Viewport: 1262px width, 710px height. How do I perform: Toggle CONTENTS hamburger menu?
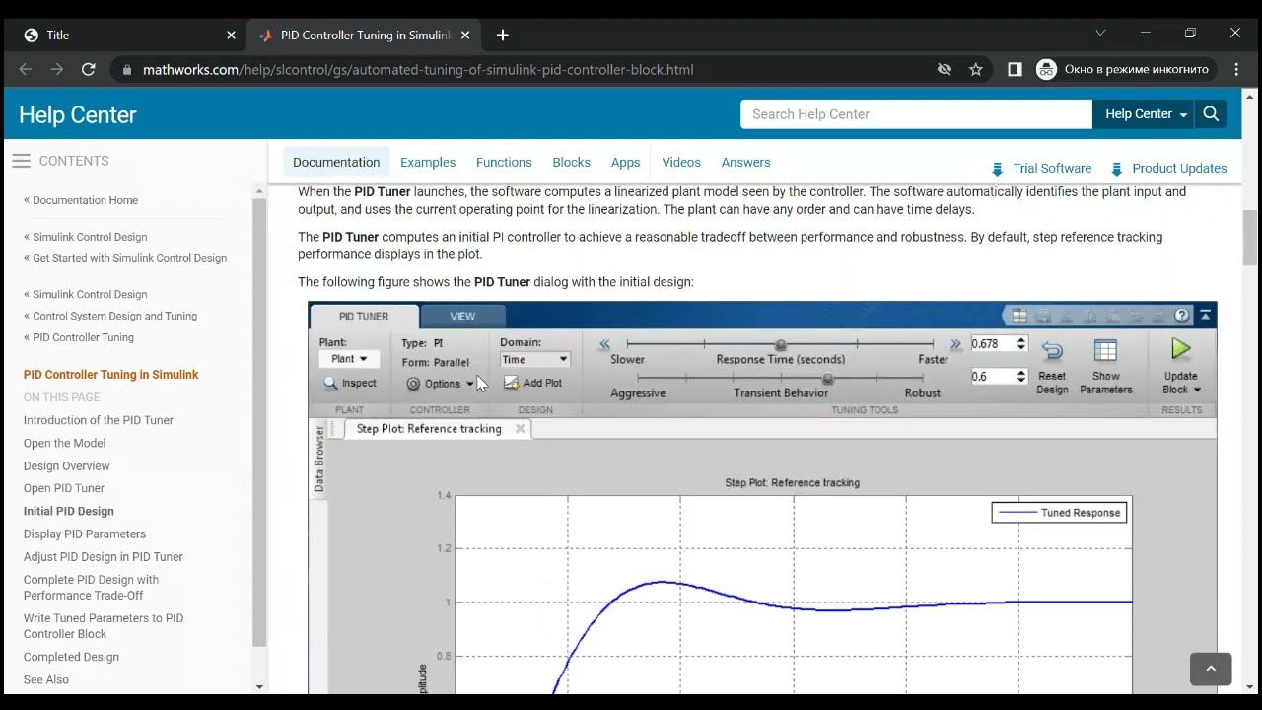coord(21,161)
